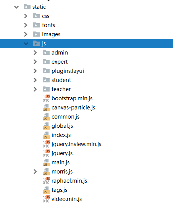The width and height of the screenshot is (173, 204).
Task: Expand the morris.js node arrow
Action: pyautogui.click(x=35, y=172)
